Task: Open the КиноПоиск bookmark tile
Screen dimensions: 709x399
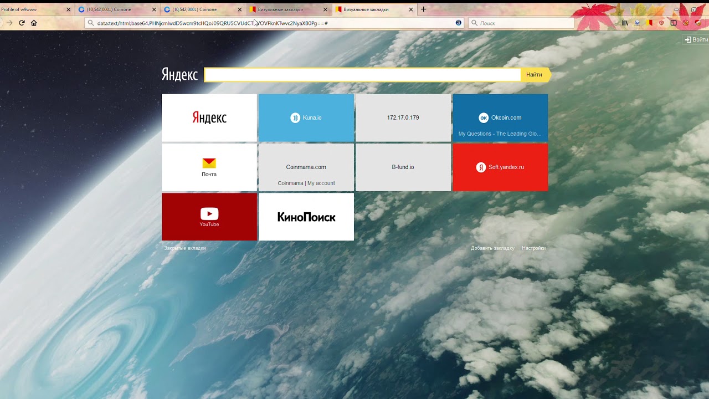Action: coord(306,217)
